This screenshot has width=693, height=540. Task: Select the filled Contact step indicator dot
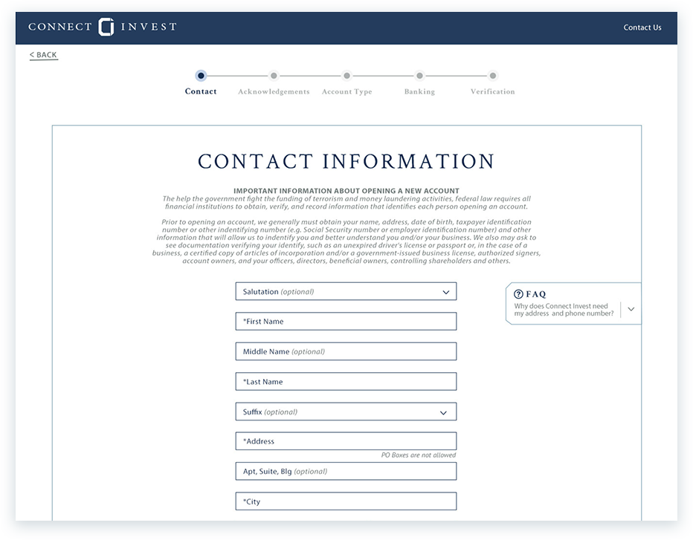click(x=200, y=76)
